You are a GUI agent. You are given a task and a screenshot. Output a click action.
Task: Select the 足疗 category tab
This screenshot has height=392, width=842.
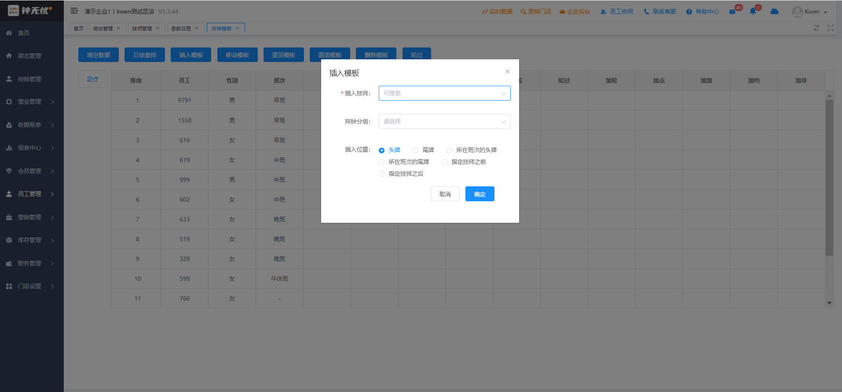(93, 79)
